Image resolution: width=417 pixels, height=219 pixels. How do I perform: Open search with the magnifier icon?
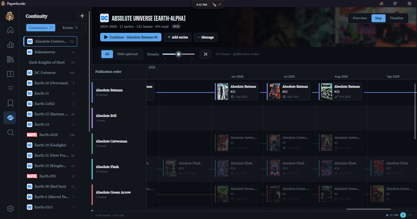(10, 132)
